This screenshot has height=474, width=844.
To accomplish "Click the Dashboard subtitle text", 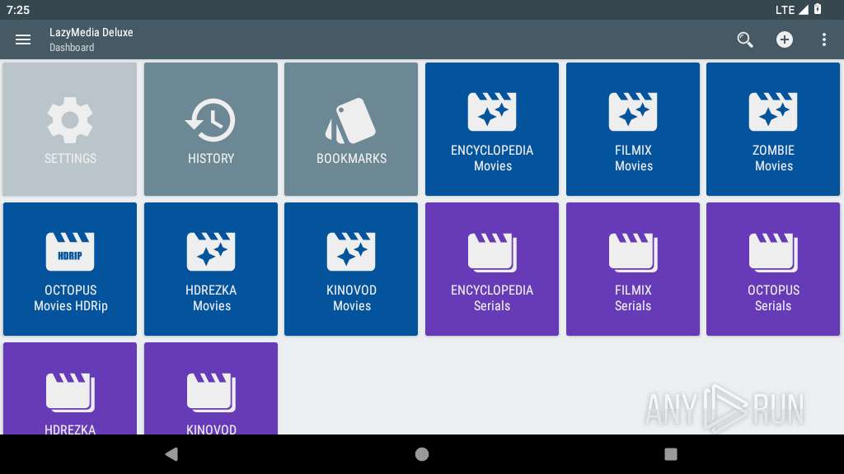I will [72, 47].
